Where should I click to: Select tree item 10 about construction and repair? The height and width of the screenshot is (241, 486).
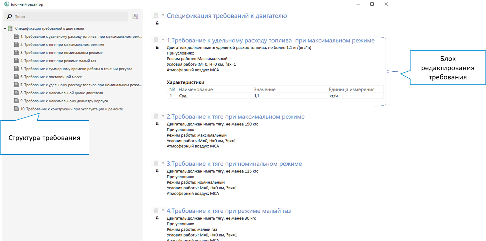(72, 109)
